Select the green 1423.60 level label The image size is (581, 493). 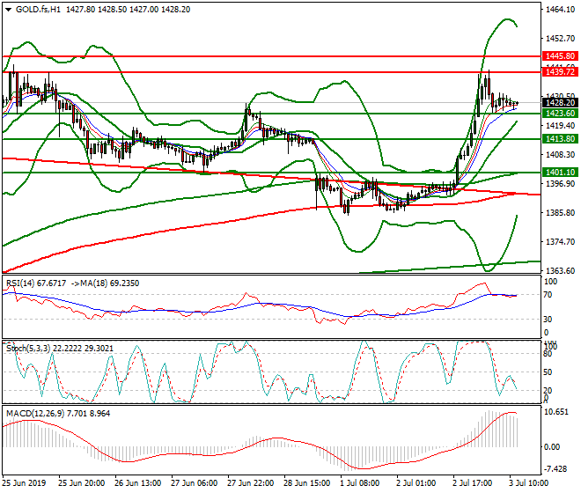tap(560, 113)
